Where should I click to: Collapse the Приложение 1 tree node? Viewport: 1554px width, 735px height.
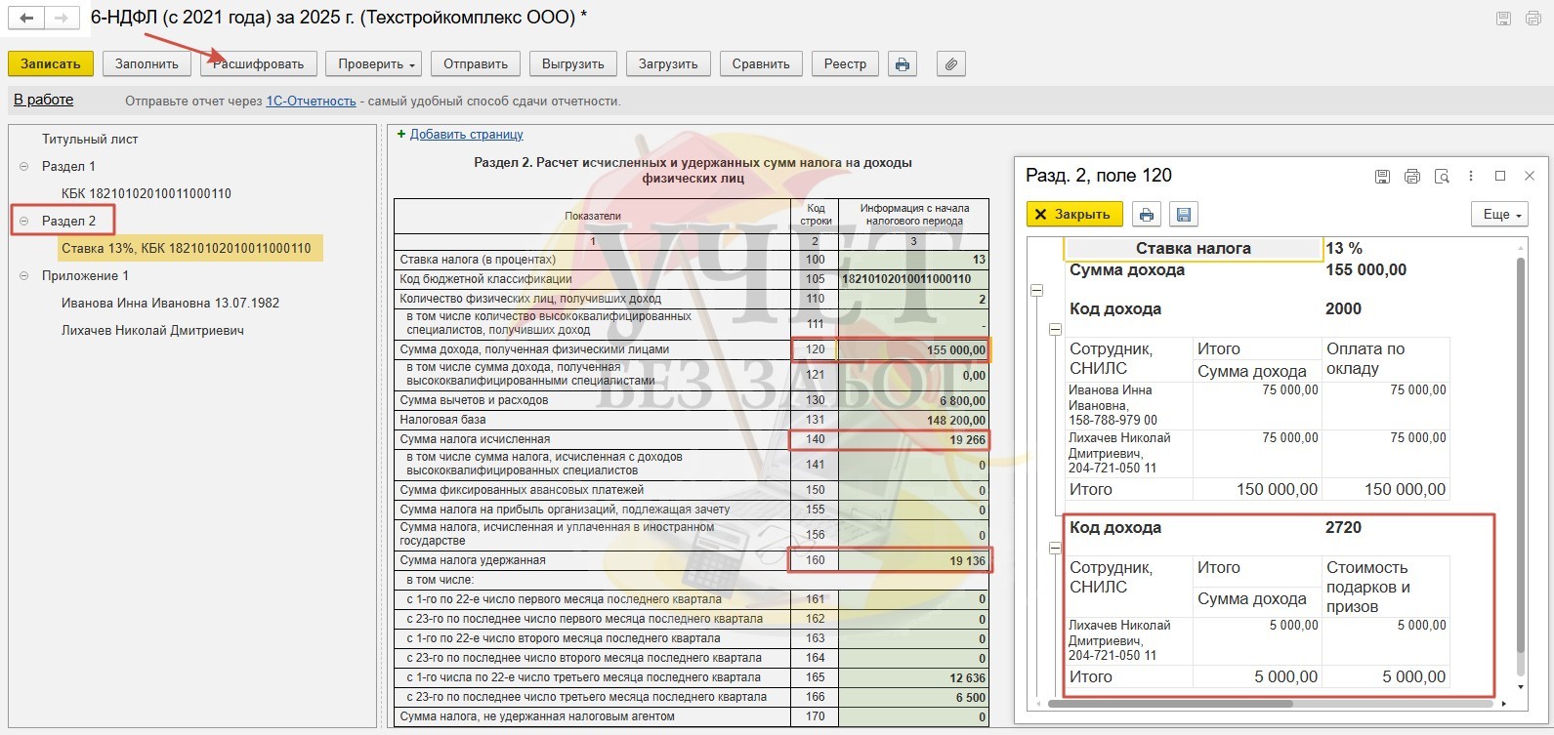coord(24,276)
